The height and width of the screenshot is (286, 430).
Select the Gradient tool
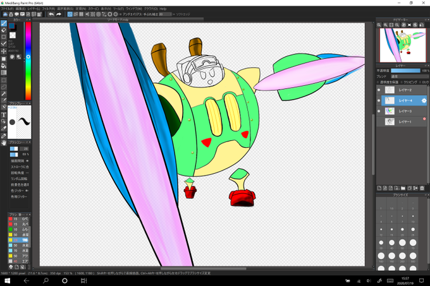tap(4, 73)
